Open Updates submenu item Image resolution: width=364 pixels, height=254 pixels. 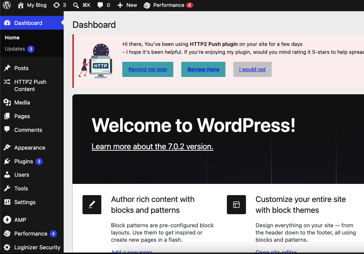click(15, 49)
